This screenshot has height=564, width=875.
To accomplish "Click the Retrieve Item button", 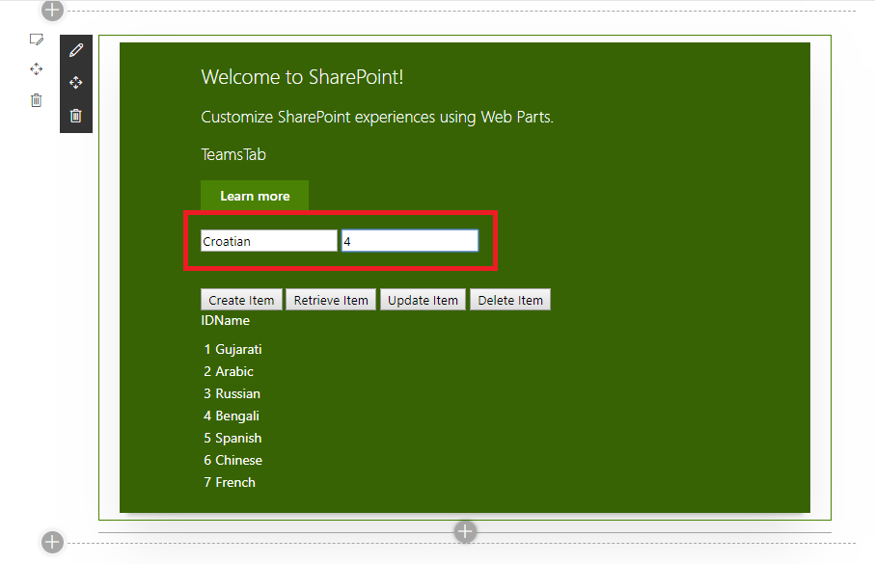I will (x=331, y=300).
